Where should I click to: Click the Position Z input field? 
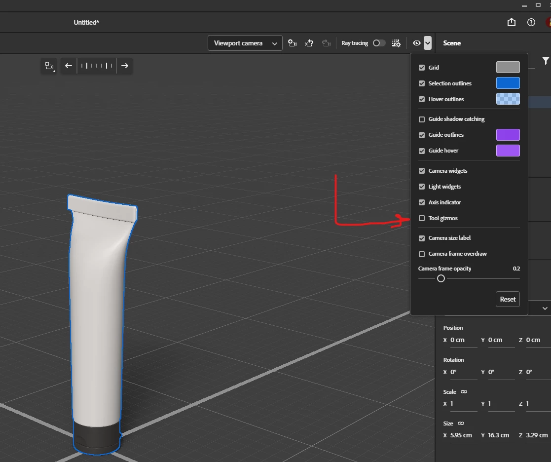click(x=538, y=340)
